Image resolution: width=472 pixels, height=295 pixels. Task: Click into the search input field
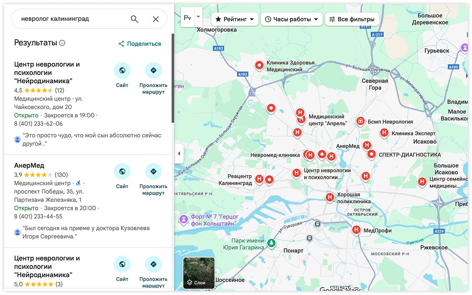click(71, 19)
